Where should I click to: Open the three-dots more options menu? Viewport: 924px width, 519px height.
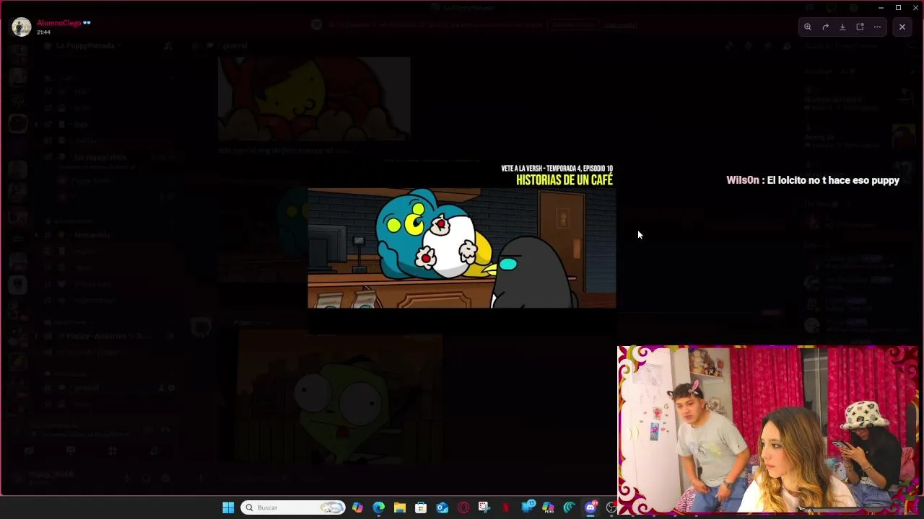coord(877,27)
